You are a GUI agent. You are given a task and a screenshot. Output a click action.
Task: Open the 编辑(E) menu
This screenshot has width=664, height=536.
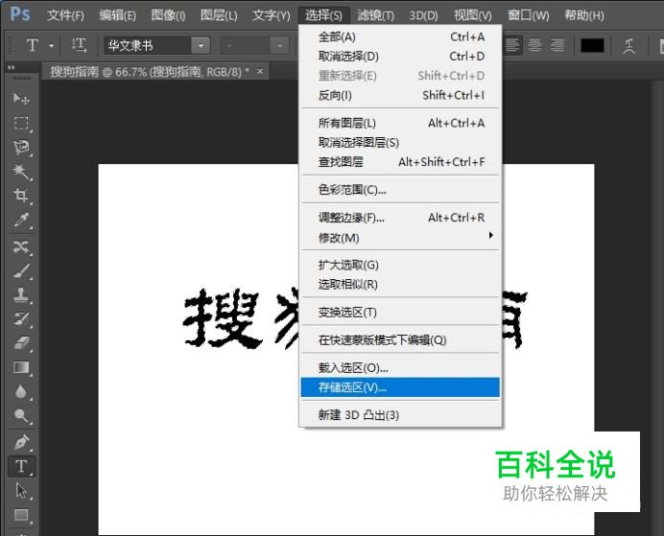click(118, 15)
